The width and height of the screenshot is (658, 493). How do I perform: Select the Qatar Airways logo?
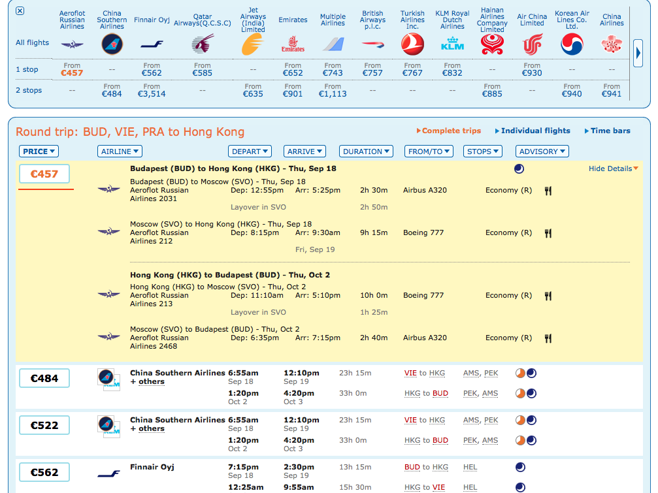(203, 44)
